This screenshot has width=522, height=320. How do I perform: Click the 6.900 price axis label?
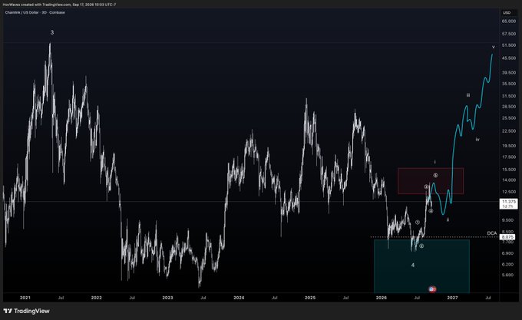coord(507,253)
